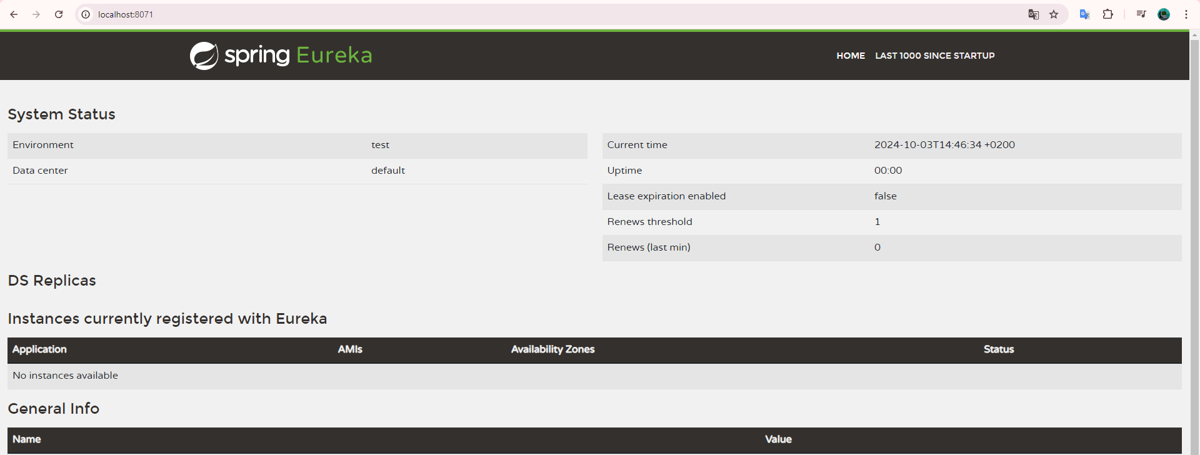Go back using browser back arrow
The width and height of the screenshot is (1200, 455).
[x=14, y=14]
